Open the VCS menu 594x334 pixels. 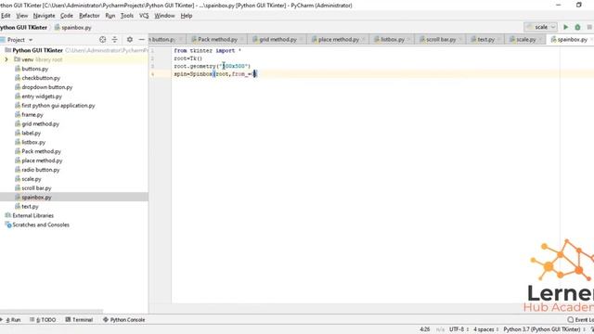tap(144, 16)
